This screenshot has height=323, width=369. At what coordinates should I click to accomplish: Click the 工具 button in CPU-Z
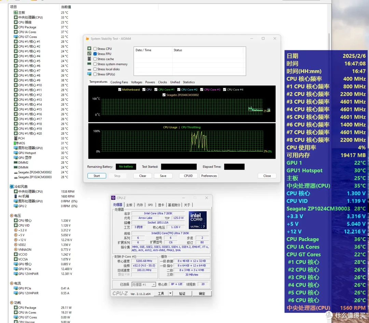[161, 293]
